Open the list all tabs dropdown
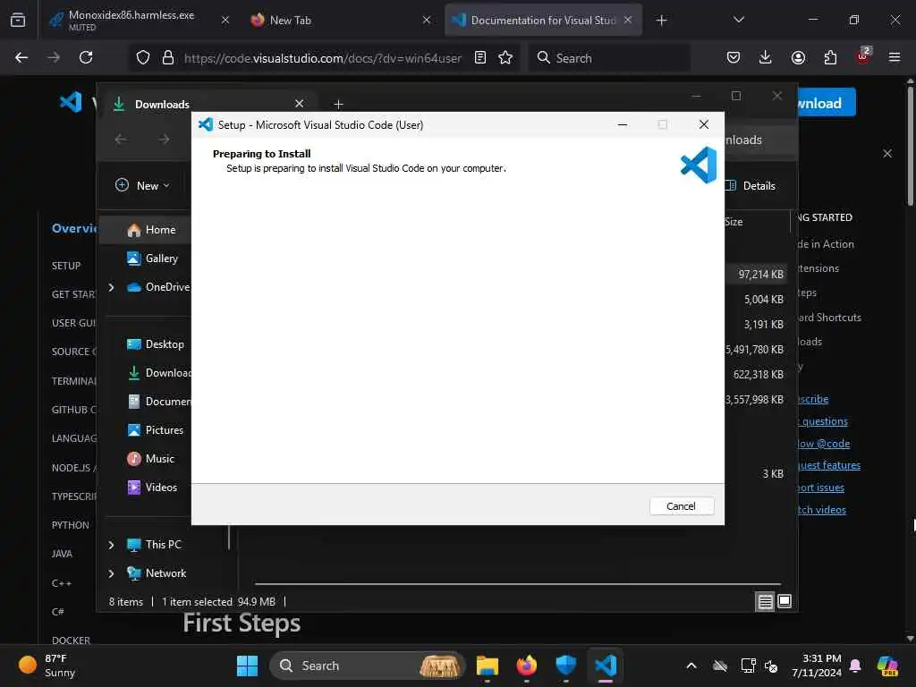Screen dimensions: 916x687 click(x=738, y=20)
